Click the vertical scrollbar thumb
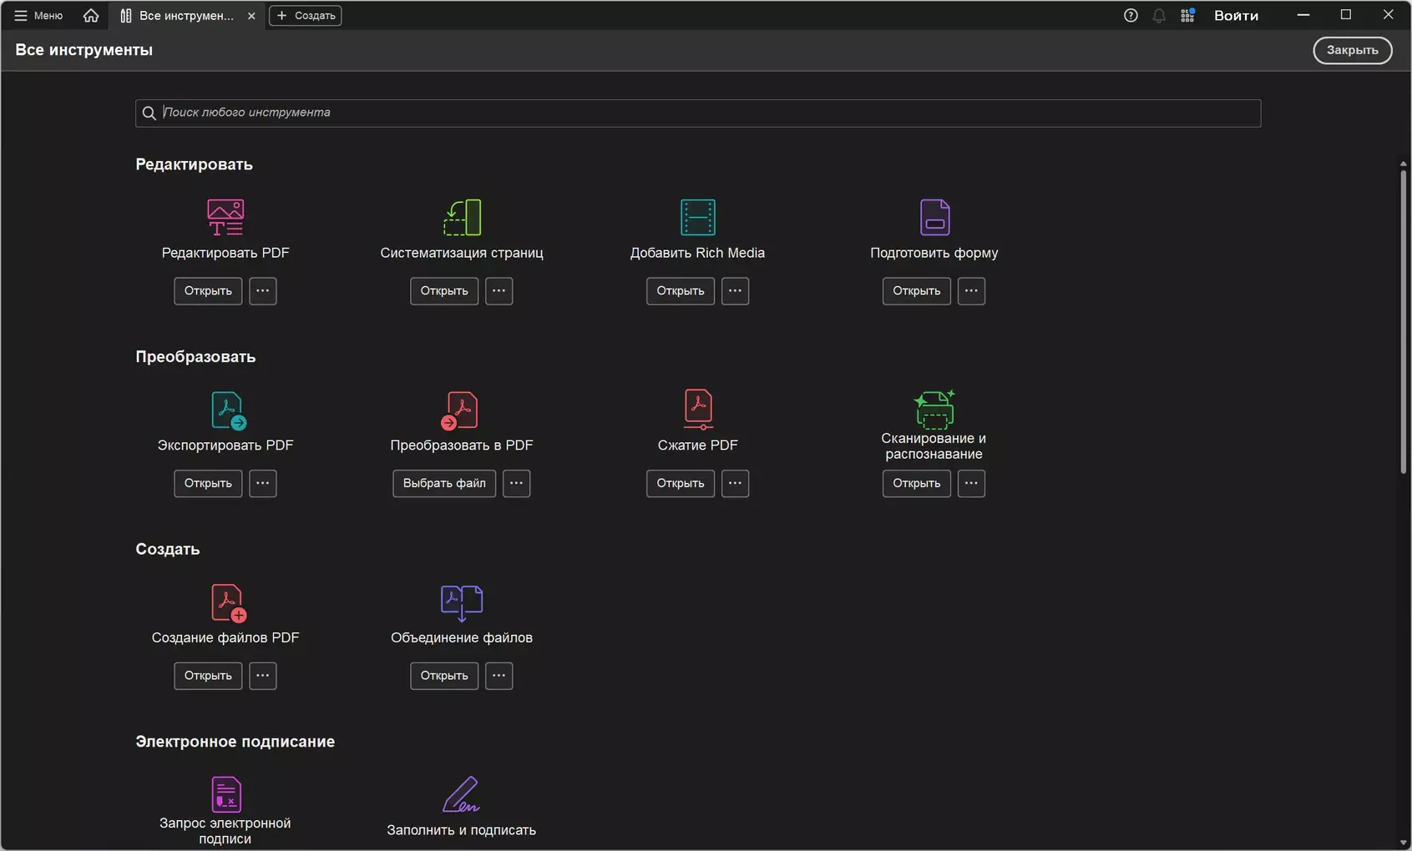 tap(1403, 321)
